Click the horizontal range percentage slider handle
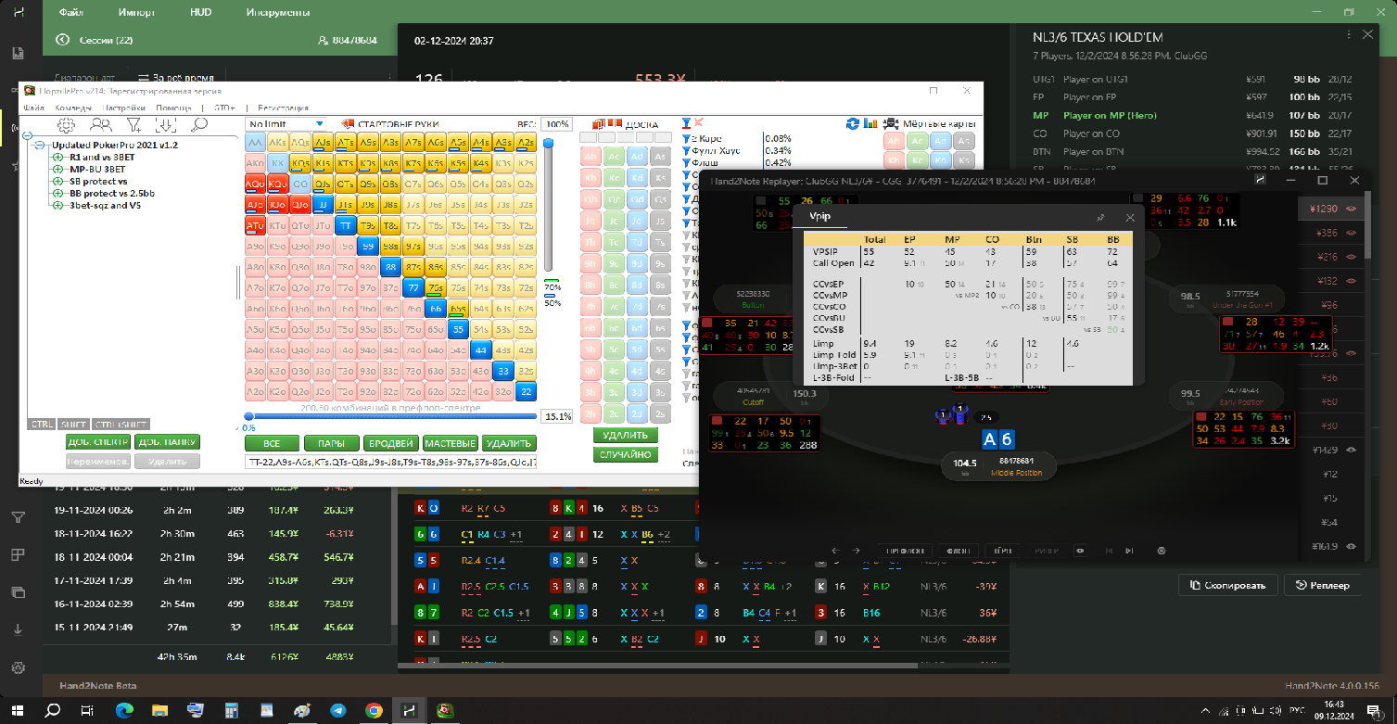 (248, 417)
